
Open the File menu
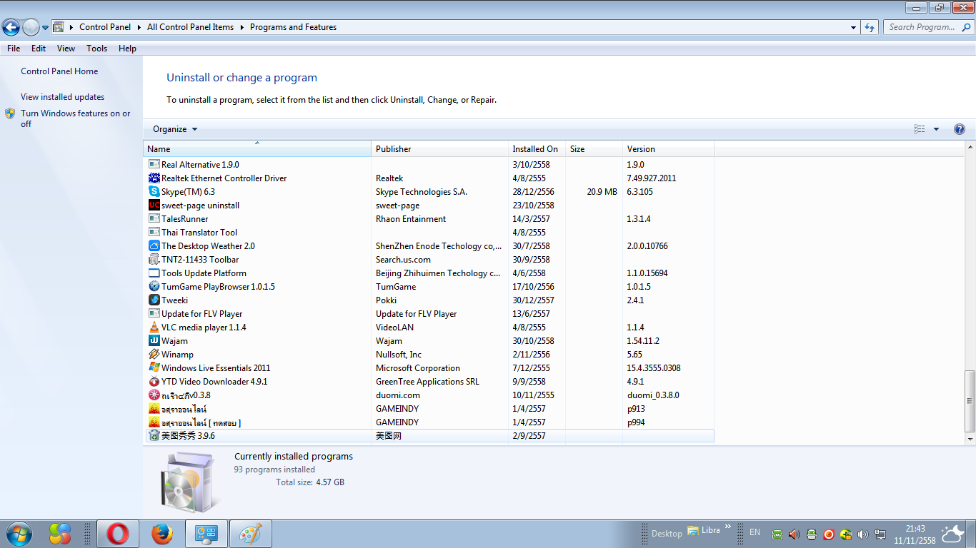click(x=14, y=49)
